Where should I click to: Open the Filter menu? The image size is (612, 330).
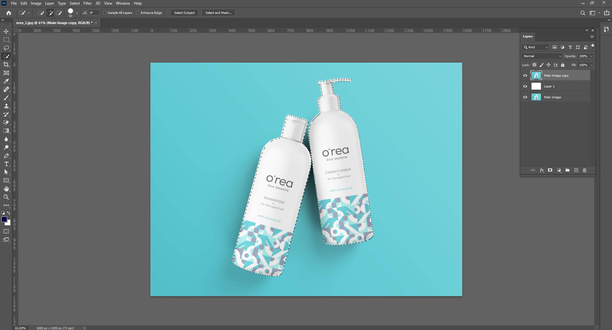coord(88,3)
